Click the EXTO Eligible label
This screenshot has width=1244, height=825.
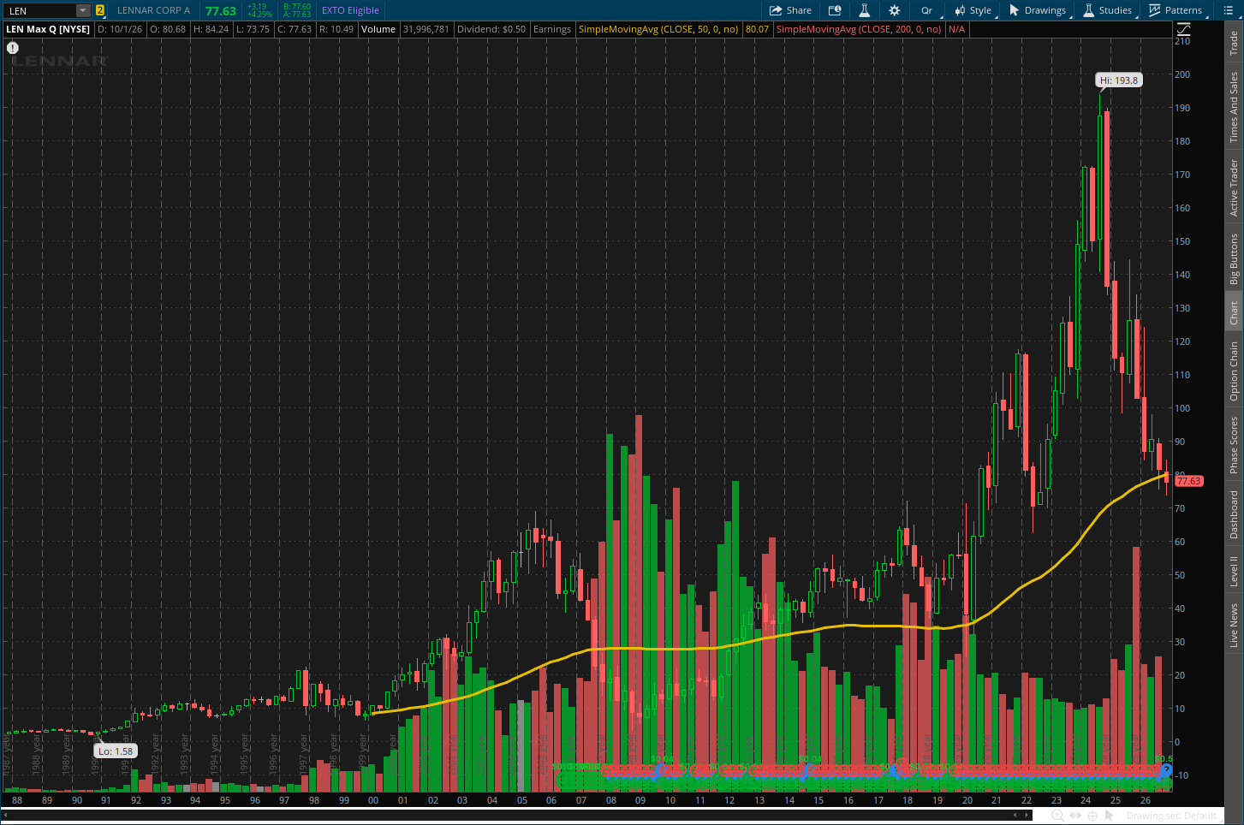click(350, 10)
